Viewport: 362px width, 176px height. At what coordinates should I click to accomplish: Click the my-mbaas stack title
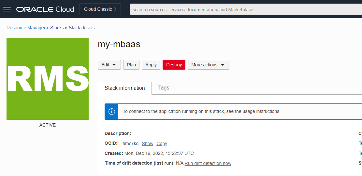(119, 44)
